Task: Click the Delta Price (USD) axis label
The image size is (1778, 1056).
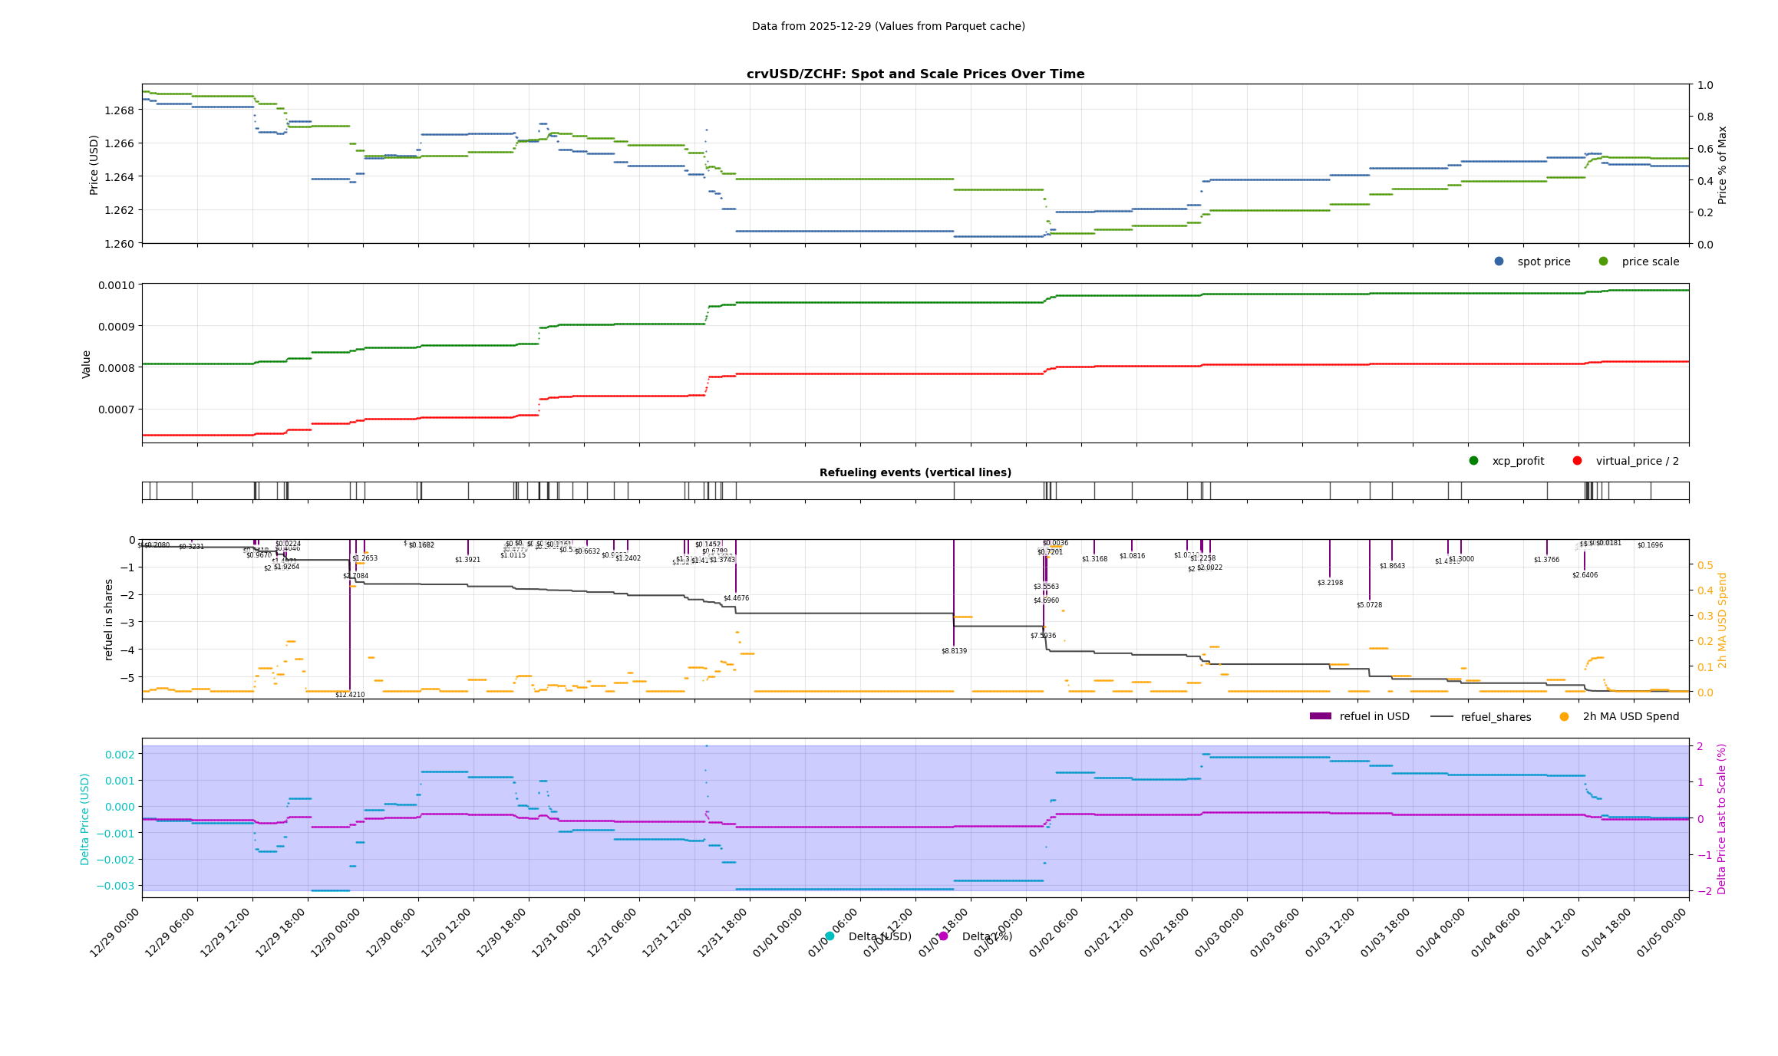Action: [85, 819]
